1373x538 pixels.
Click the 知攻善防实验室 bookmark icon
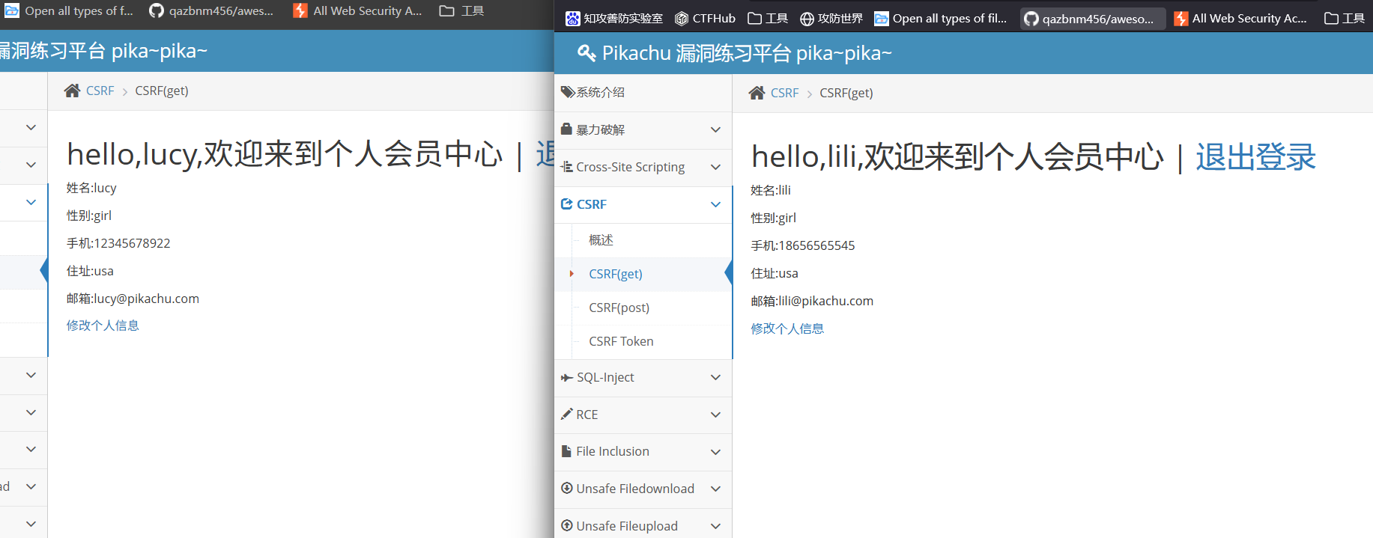[573, 19]
